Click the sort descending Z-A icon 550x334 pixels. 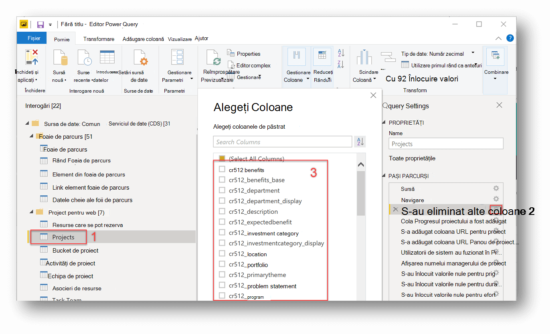[x=341, y=64]
